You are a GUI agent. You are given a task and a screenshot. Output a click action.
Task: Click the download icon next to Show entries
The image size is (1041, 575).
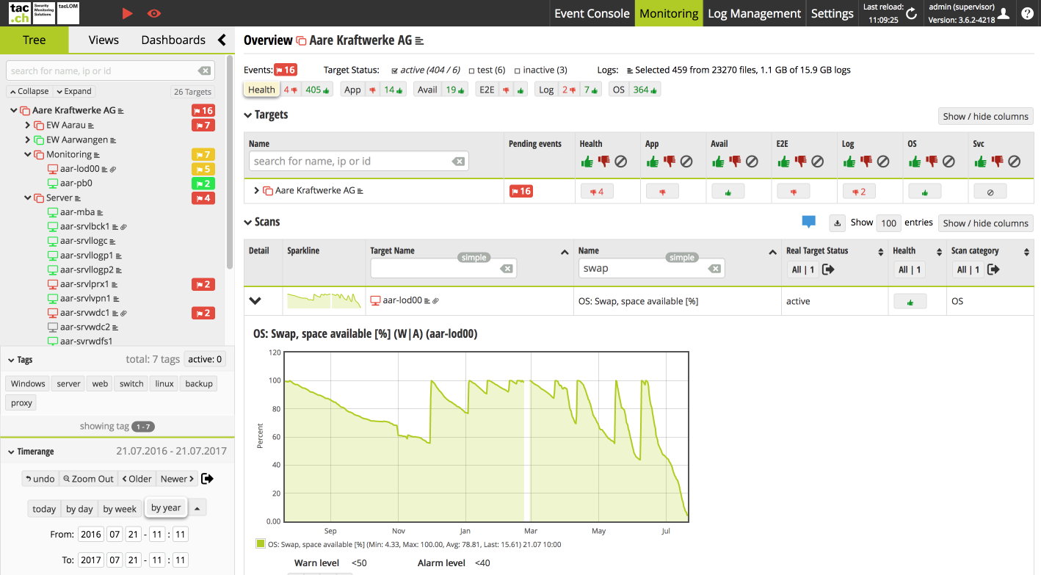837,223
